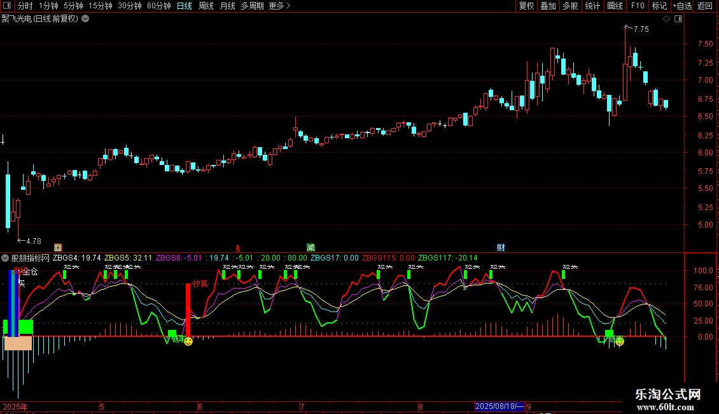719x414 pixels.
Task: Click the 复权 button
Action: 527,6
